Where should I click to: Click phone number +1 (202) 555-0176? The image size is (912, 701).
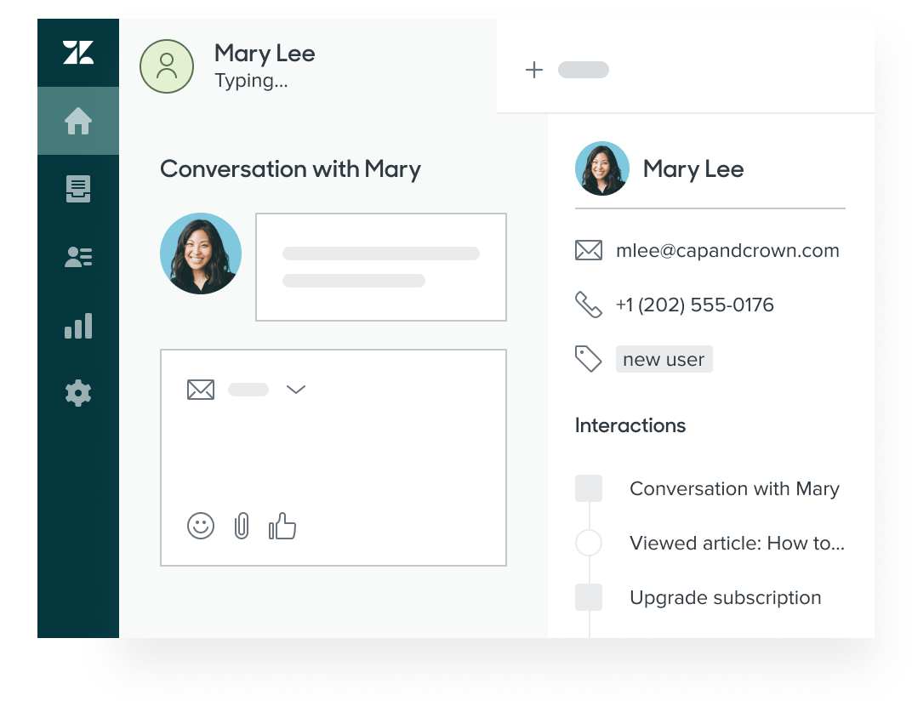point(694,305)
